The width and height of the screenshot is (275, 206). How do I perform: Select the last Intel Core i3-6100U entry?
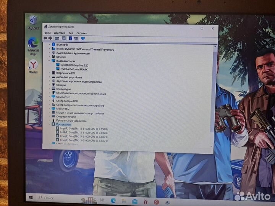pos(84,140)
